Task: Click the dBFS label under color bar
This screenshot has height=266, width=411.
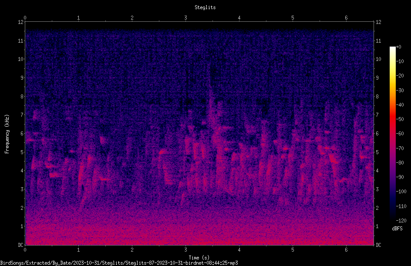Action: click(x=397, y=229)
